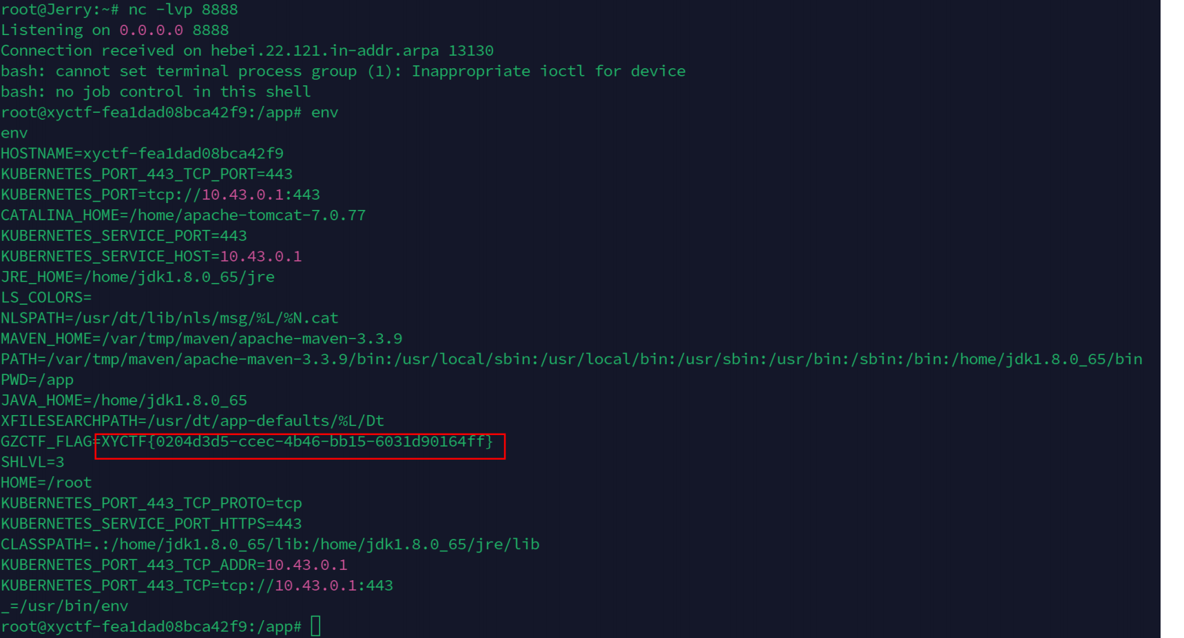The width and height of the screenshot is (1184, 638).
Task: Click the CLASSPATH environment variable line
Action: (x=270, y=544)
